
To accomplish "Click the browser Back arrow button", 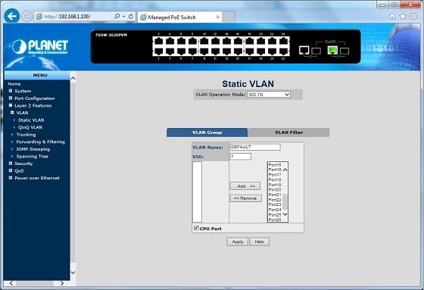I will 12,16.
